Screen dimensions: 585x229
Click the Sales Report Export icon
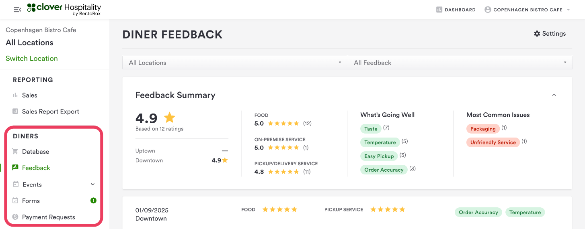[x=15, y=111]
